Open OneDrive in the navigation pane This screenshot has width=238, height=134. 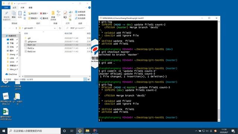(11, 74)
